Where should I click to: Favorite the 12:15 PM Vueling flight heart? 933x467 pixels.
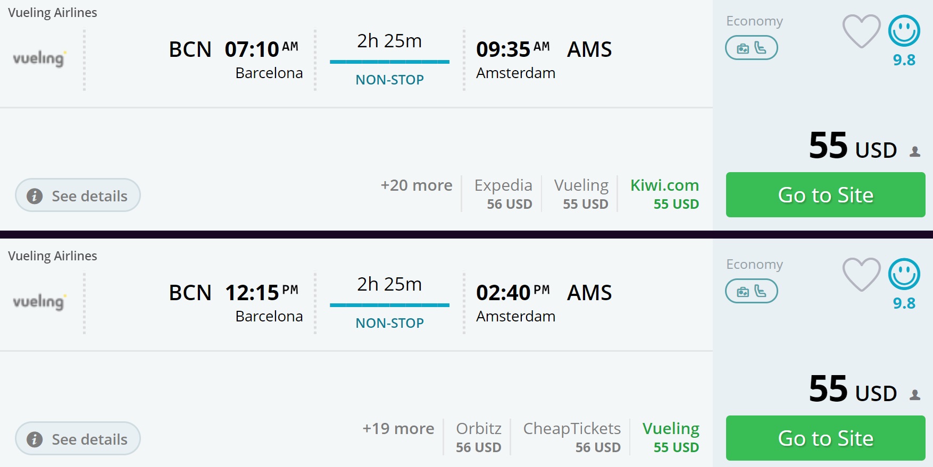[861, 274]
